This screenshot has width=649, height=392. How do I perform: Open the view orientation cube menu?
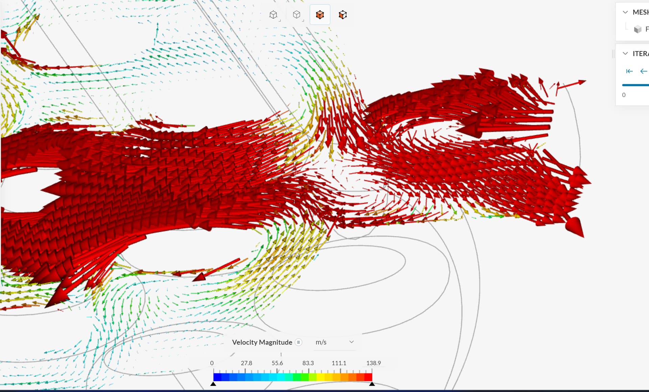pyautogui.click(x=273, y=15)
